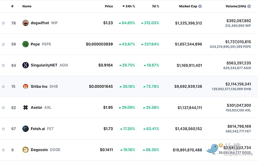The height and width of the screenshot is (161, 258).
Task: Click the Axelar coin logo
Action: [x=25, y=107]
